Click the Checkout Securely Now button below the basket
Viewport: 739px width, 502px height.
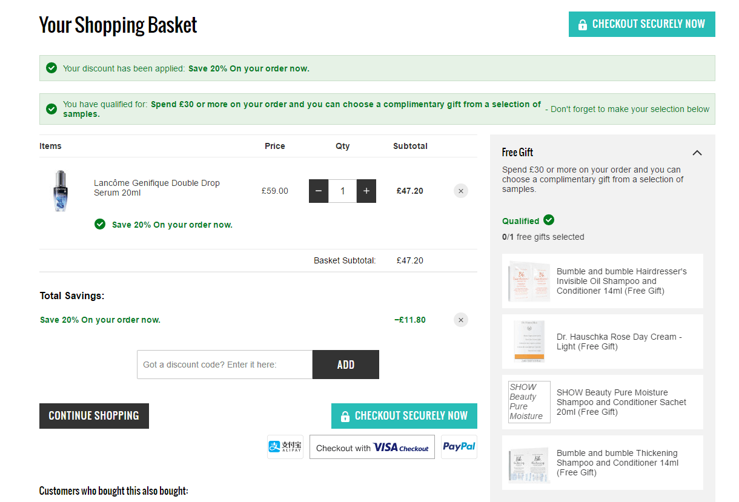[x=404, y=416]
